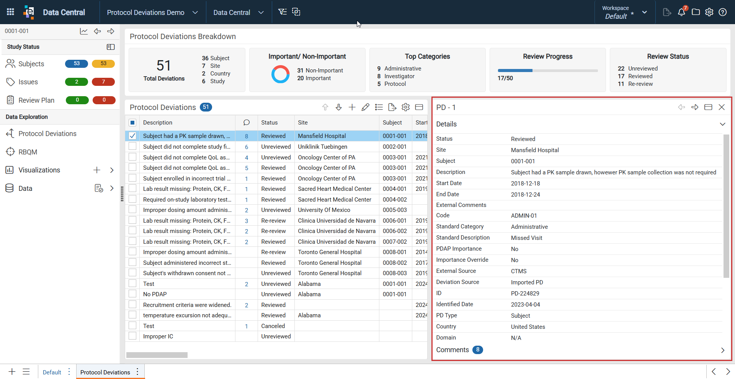Open the help question mark icon
Image resolution: width=735 pixels, height=379 pixels.
click(722, 12)
